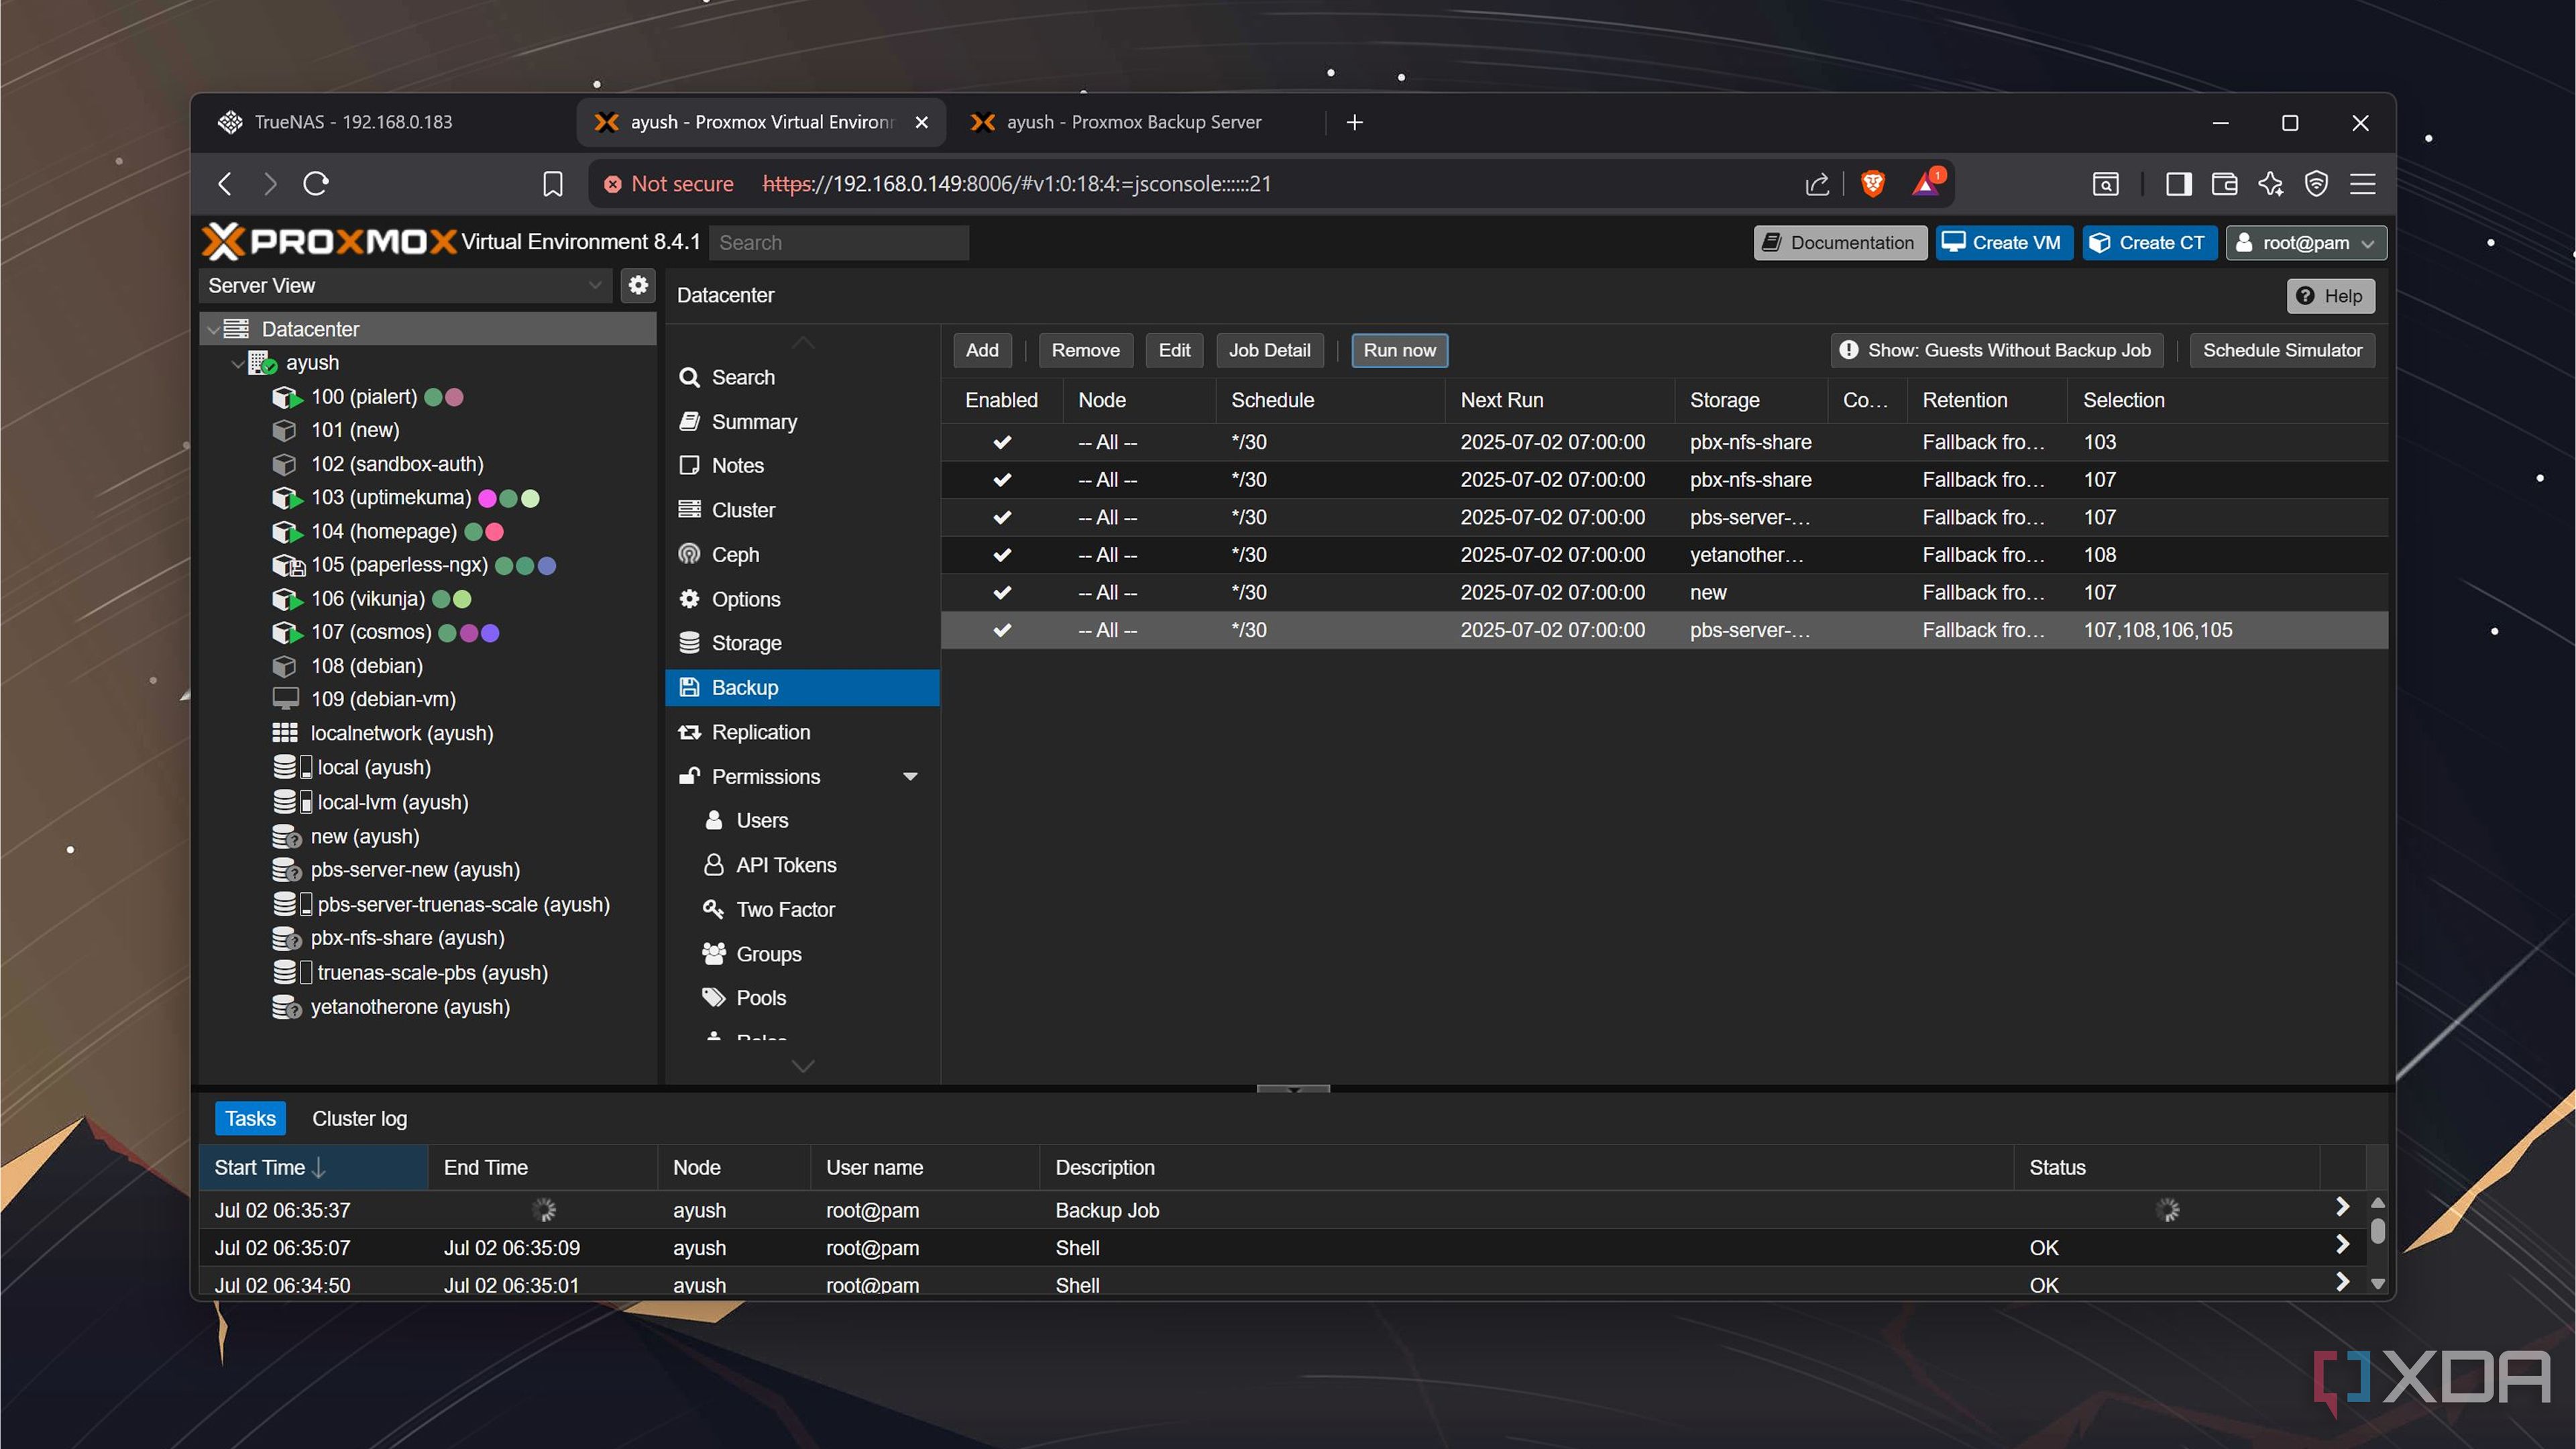
Task: Toggle browser sidebar panel icon
Action: [2178, 184]
